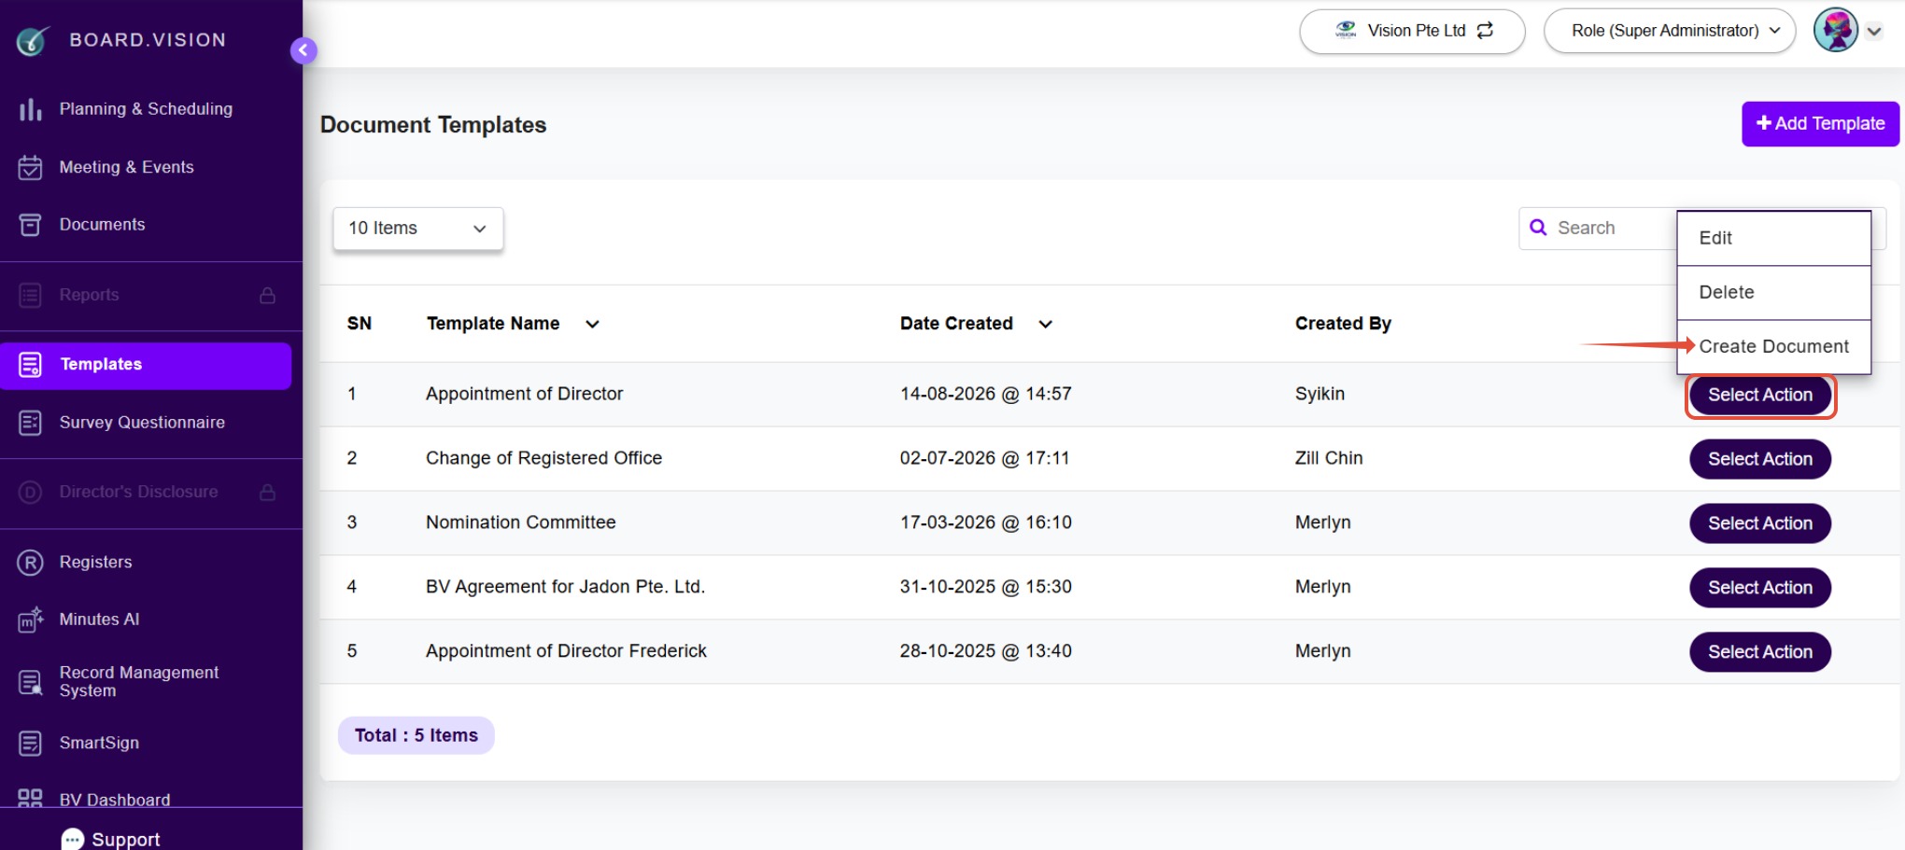Collapse the sidebar with the purple arrow
The image size is (1905, 850).
click(303, 50)
